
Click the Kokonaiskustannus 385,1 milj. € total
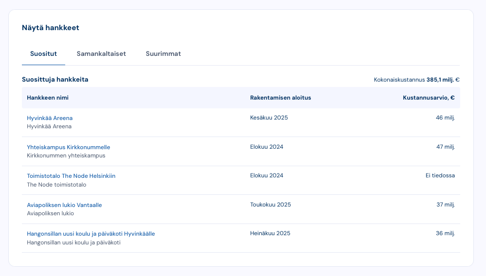point(416,80)
